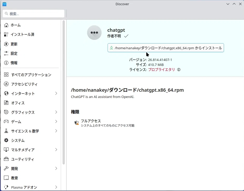Viewport: 244px width, 191px height.
Task: Open the proprietary (プロプライエタリ) license link
Action: 162,70
